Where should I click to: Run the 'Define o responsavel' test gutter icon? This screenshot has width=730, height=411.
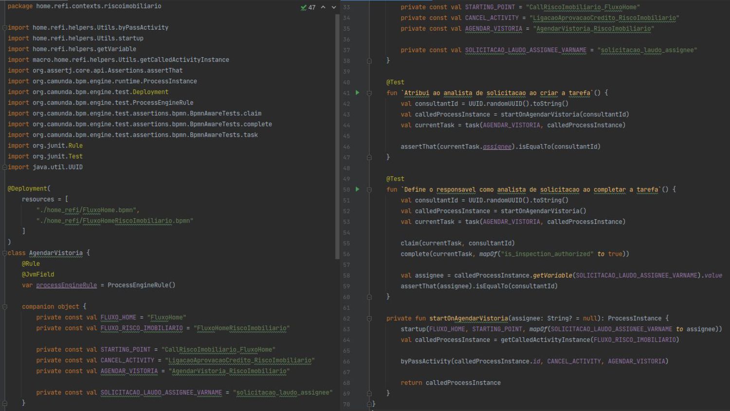[357, 189]
